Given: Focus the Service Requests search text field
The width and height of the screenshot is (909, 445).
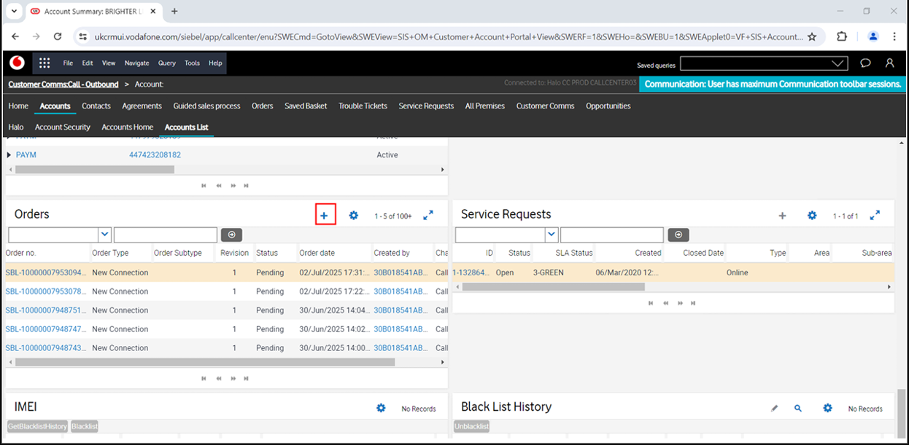Looking at the screenshot, I should click(612, 235).
